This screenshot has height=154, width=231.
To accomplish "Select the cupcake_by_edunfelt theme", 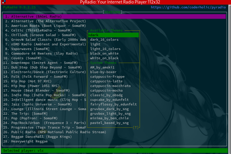I will pyautogui.click(x=109, y=100).
